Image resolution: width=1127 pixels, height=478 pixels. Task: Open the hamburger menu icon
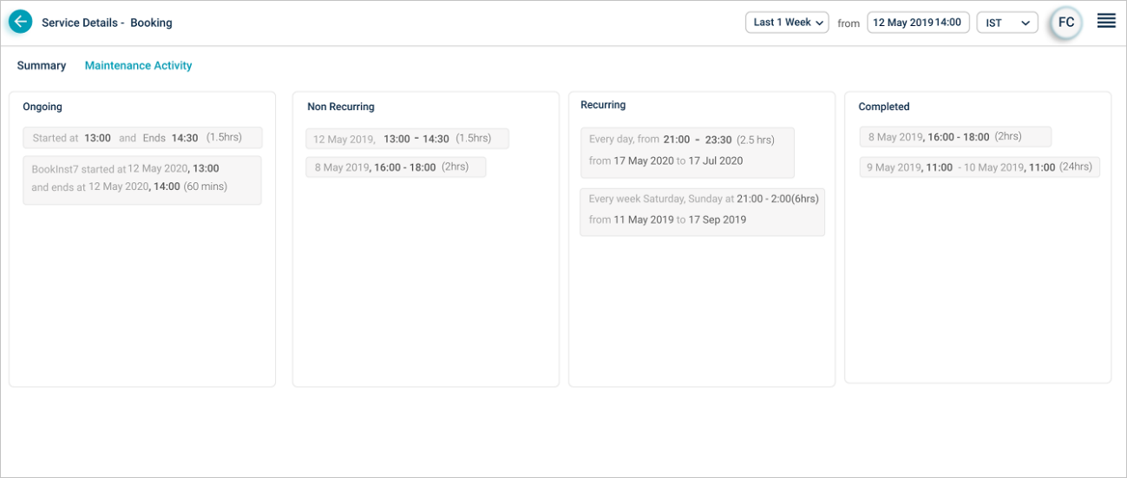(1106, 21)
